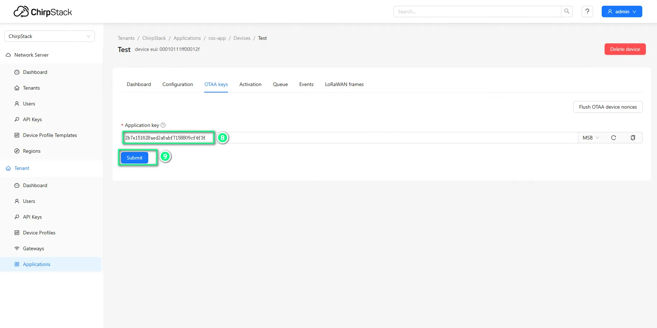Click the ros-app breadcrumb link
This screenshot has height=328, width=657.
pos(217,38)
